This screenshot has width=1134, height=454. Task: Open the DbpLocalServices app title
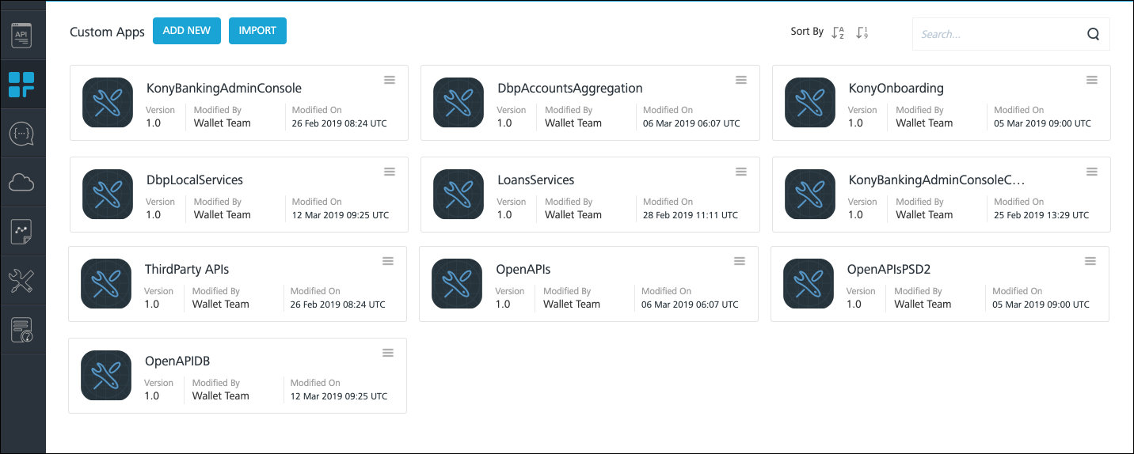click(x=195, y=180)
